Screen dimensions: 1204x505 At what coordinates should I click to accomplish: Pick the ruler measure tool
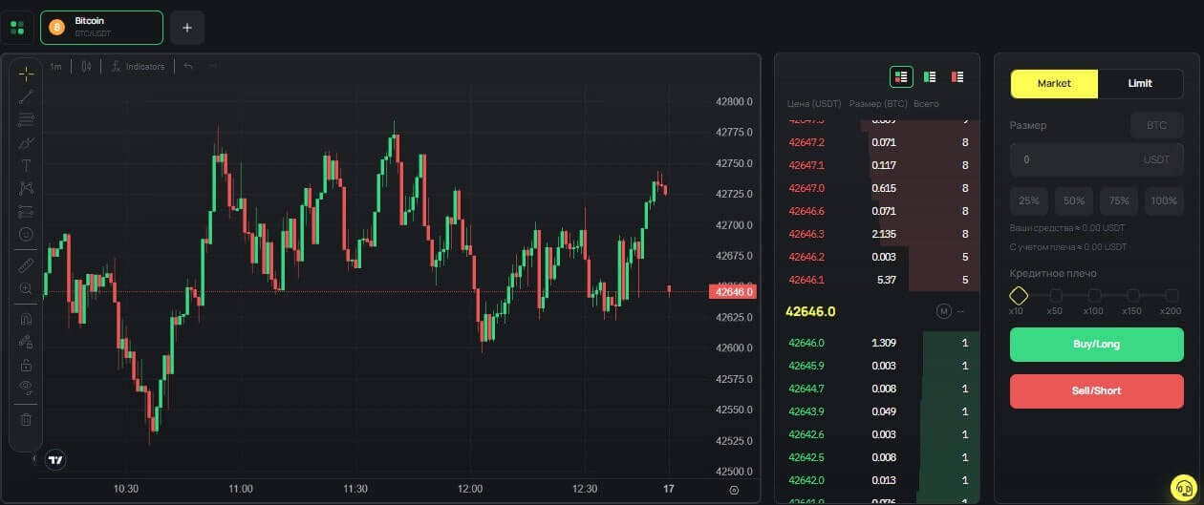(x=26, y=264)
